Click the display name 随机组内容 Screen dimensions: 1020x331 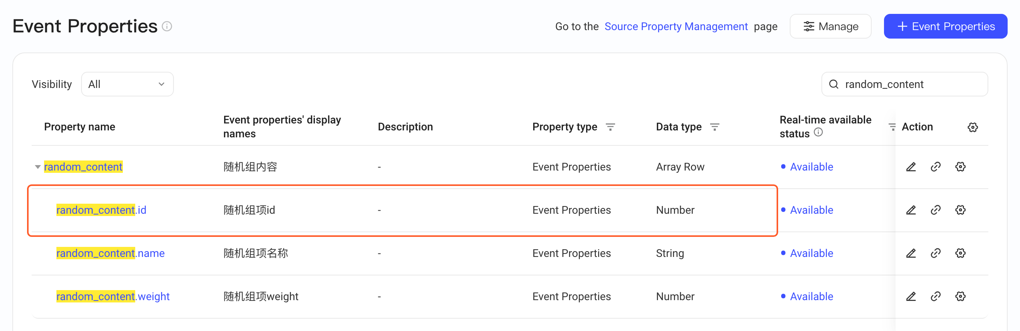pyautogui.click(x=250, y=167)
